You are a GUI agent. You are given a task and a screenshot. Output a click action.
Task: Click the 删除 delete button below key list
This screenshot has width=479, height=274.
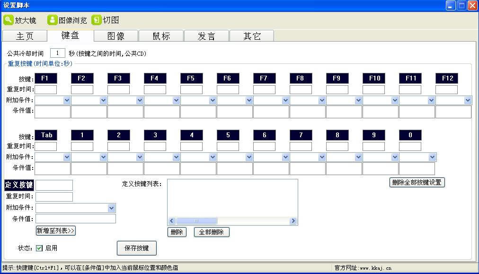(177, 232)
